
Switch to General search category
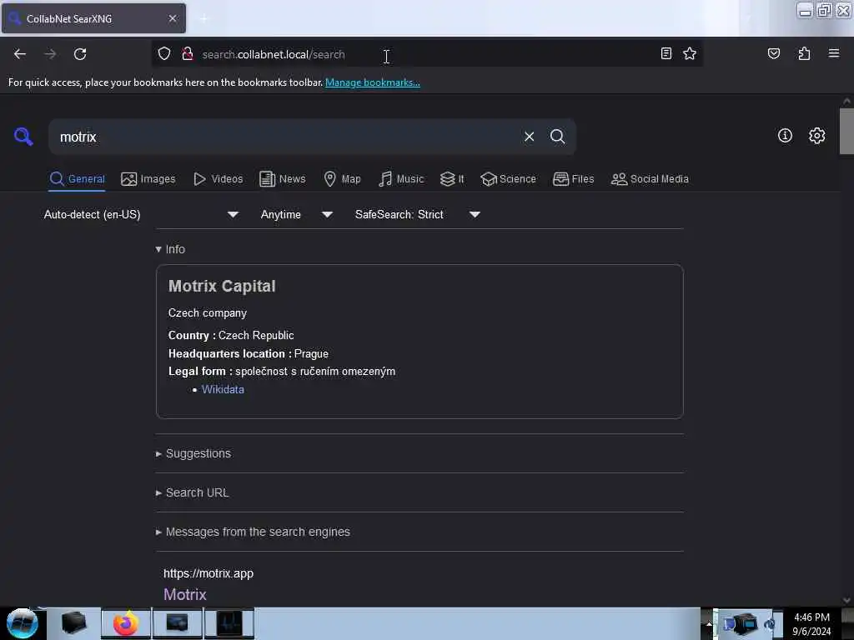click(77, 179)
